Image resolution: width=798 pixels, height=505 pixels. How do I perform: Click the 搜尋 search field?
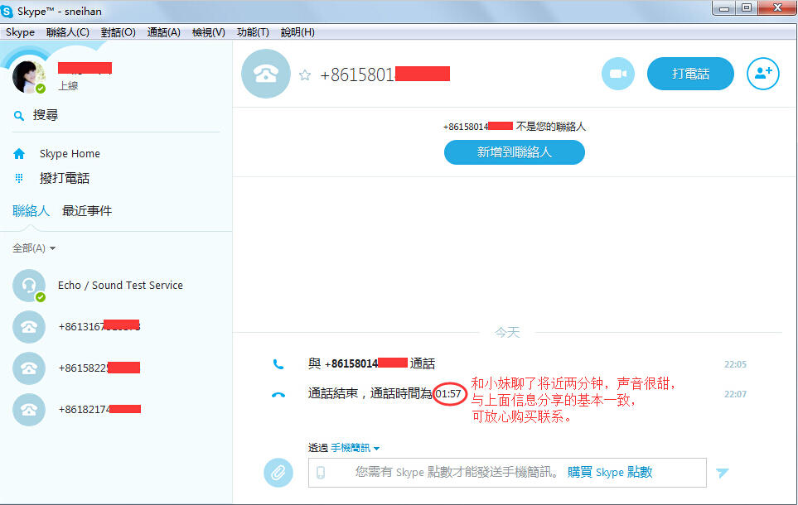pos(116,115)
